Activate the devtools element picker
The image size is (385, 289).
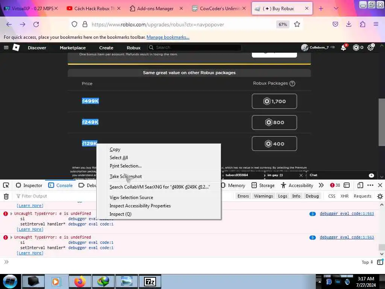(6, 185)
